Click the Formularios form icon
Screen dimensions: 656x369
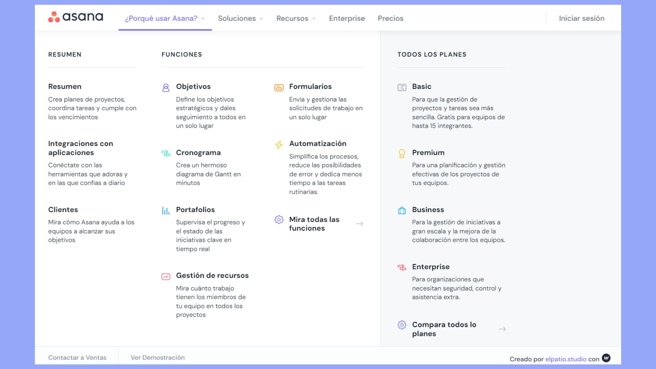click(279, 88)
